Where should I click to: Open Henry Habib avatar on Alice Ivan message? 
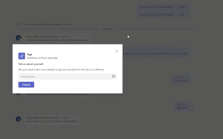[x=18, y=119]
